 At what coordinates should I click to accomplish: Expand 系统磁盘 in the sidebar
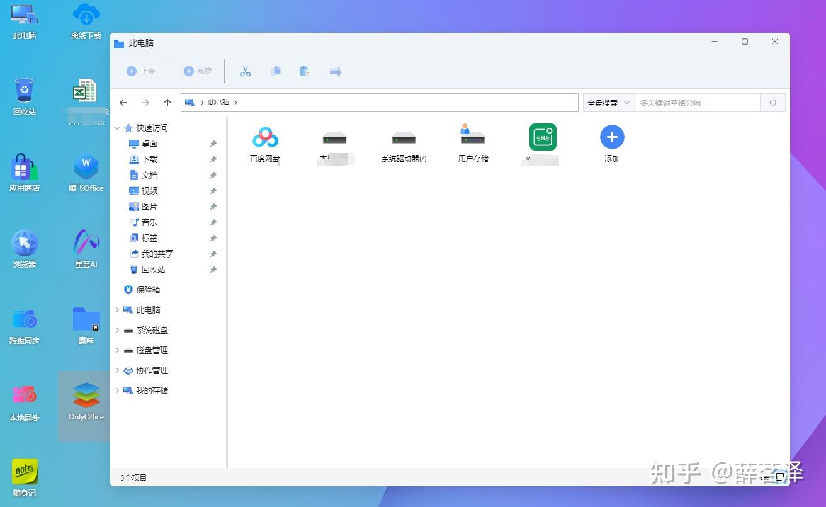[x=116, y=330]
